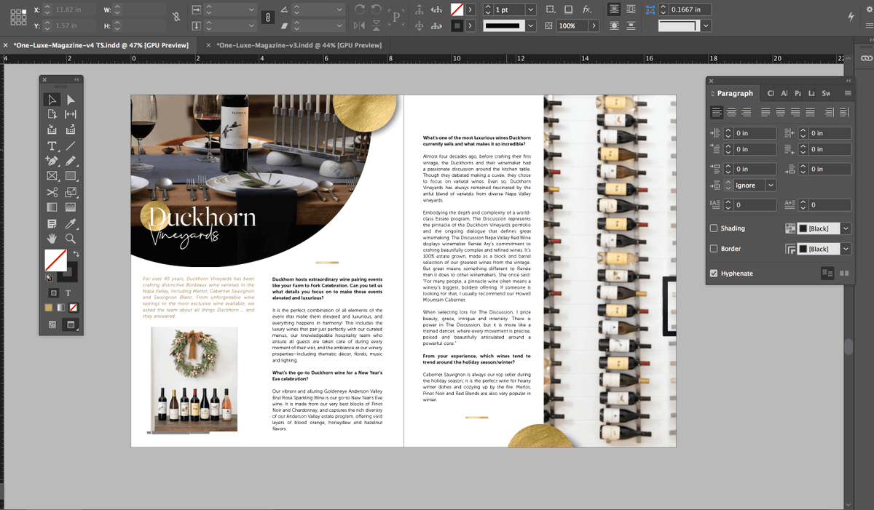
Task: Click the Apply Gradient swatch
Action: click(x=61, y=308)
